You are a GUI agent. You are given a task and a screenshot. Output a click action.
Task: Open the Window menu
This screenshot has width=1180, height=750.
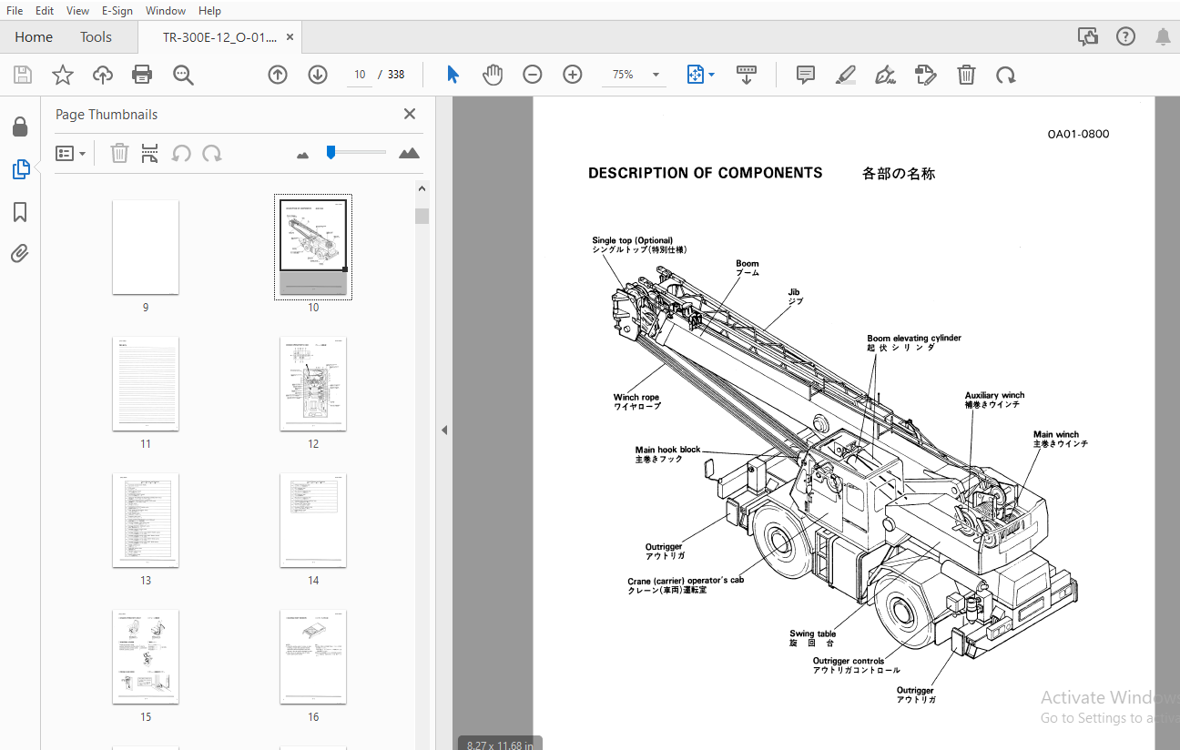pos(166,11)
